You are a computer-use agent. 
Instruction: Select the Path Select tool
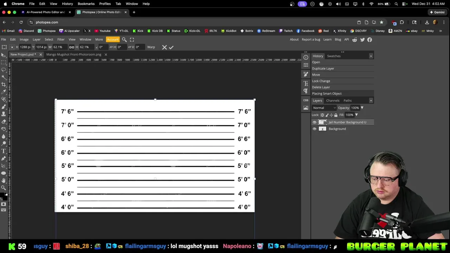coord(4,166)
